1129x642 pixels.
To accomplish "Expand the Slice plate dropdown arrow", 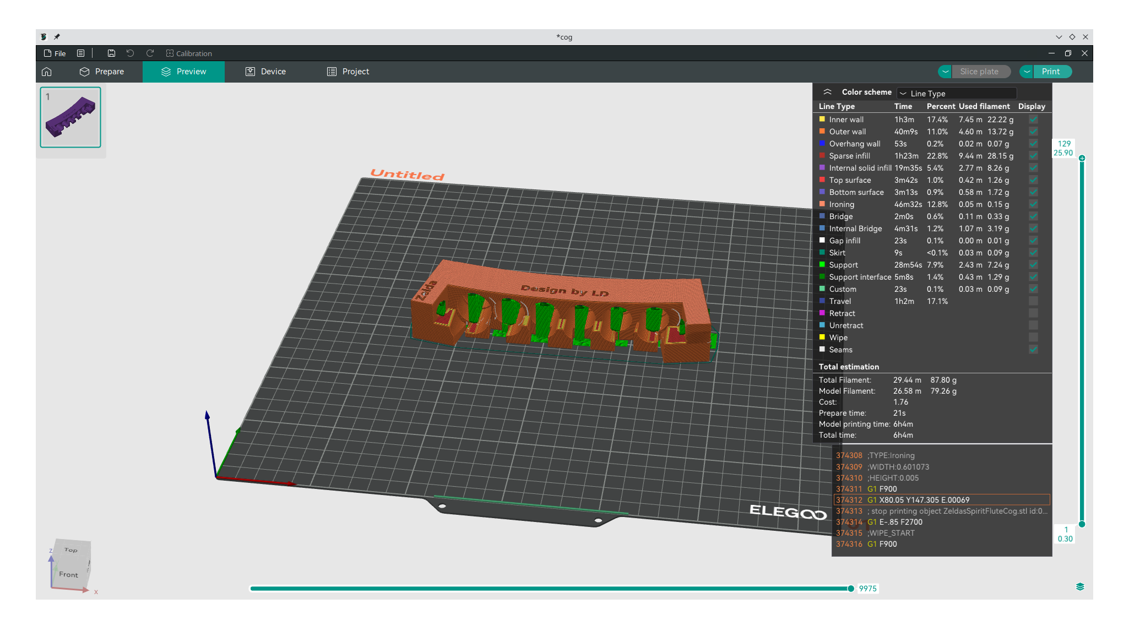I will tap(945, 72).
